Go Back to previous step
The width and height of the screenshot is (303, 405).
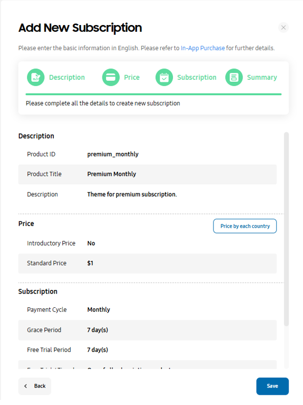35,386
